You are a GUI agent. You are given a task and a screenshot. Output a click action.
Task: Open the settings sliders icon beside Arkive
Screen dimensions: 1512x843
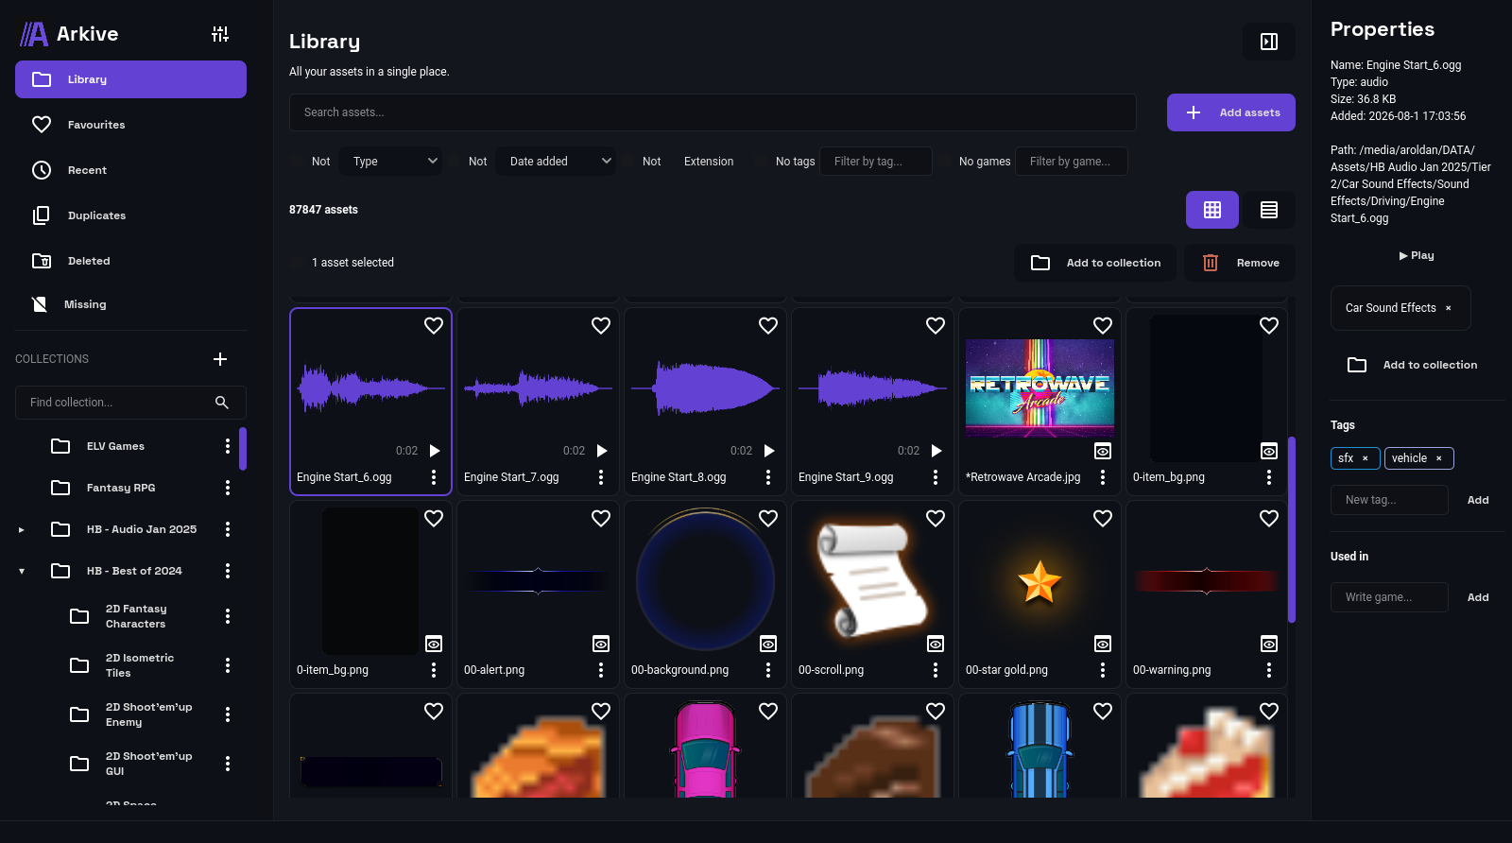coord(220,34)
